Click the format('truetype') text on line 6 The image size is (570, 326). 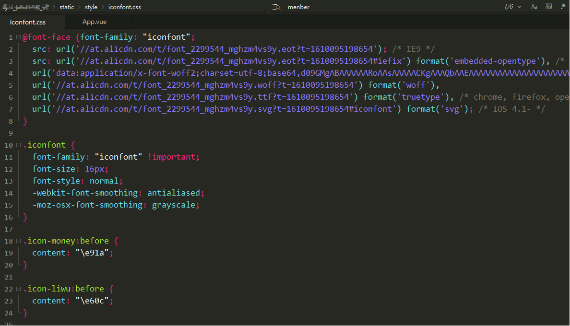pyautogui.click(x=407, y=97)
